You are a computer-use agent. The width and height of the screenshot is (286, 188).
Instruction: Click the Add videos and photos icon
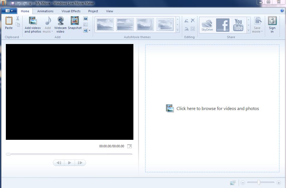tap(33, 21)
